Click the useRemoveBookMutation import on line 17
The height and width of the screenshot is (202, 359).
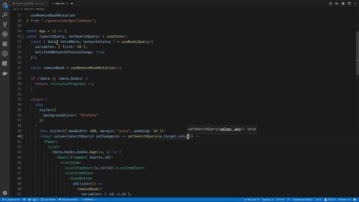tap(53, 15)
